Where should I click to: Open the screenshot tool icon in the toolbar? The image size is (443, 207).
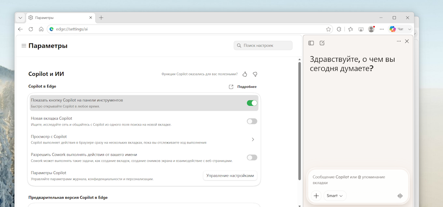[361, 29]
